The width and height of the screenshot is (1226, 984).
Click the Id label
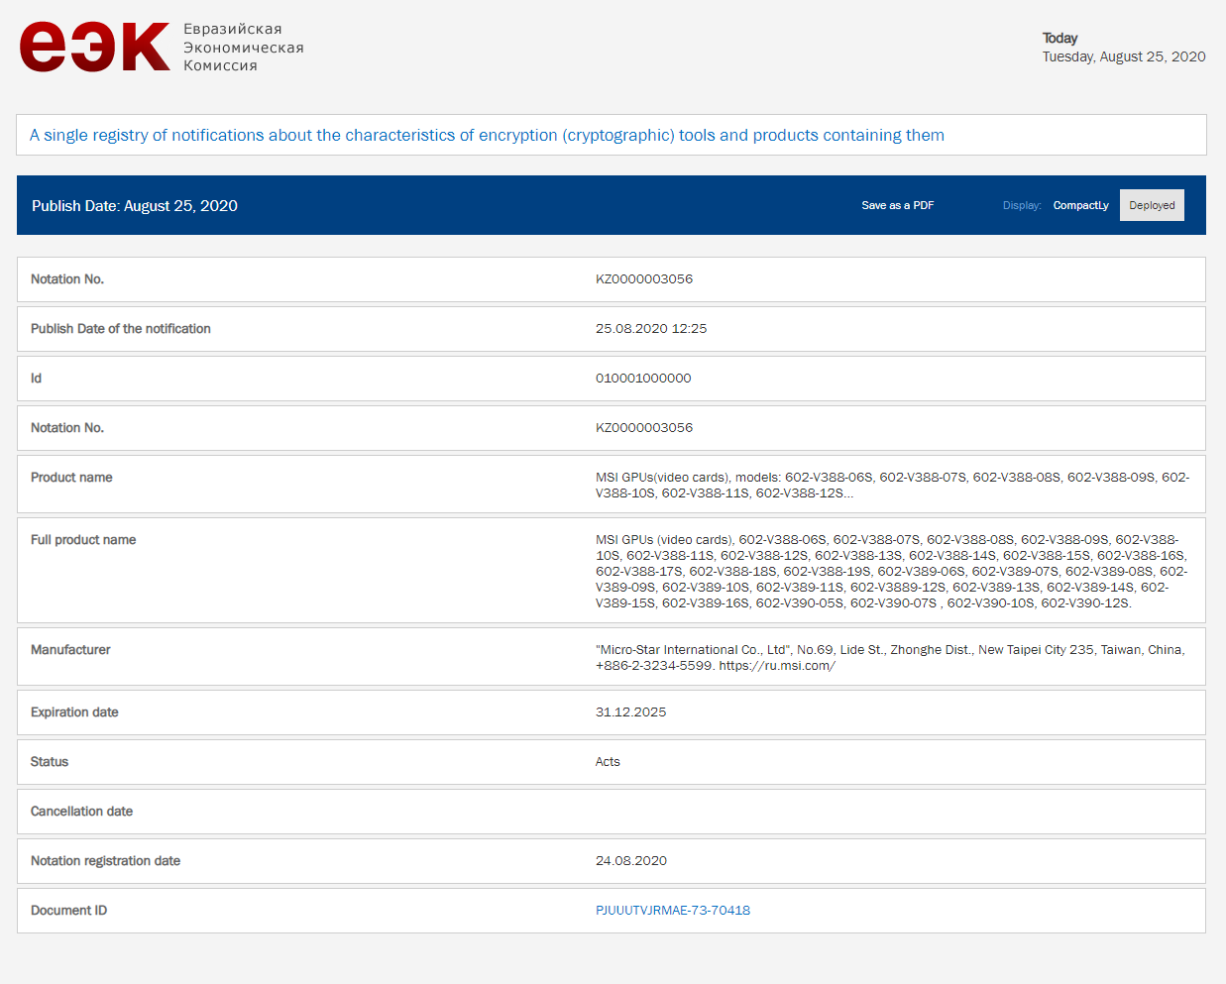click(36, 379)
